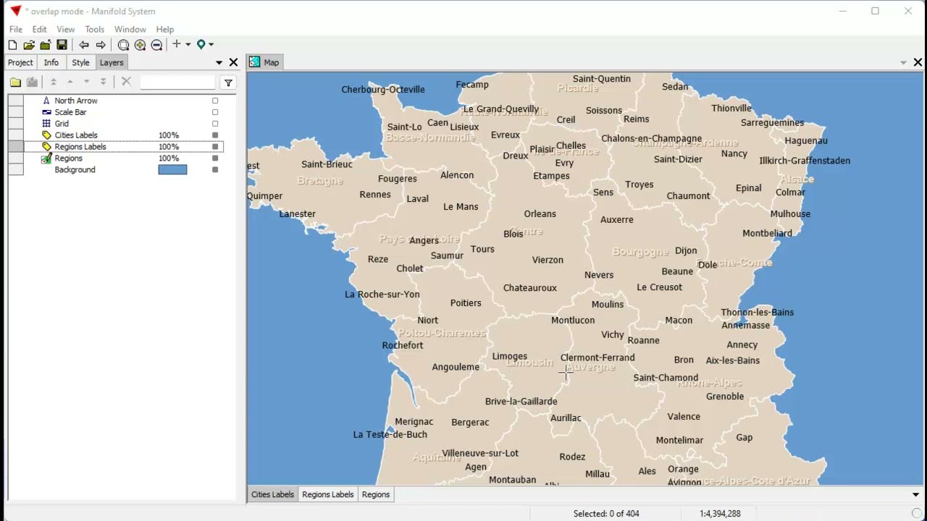
Task: Enable the Scale Bar checkbox
Action: [215, 112]
